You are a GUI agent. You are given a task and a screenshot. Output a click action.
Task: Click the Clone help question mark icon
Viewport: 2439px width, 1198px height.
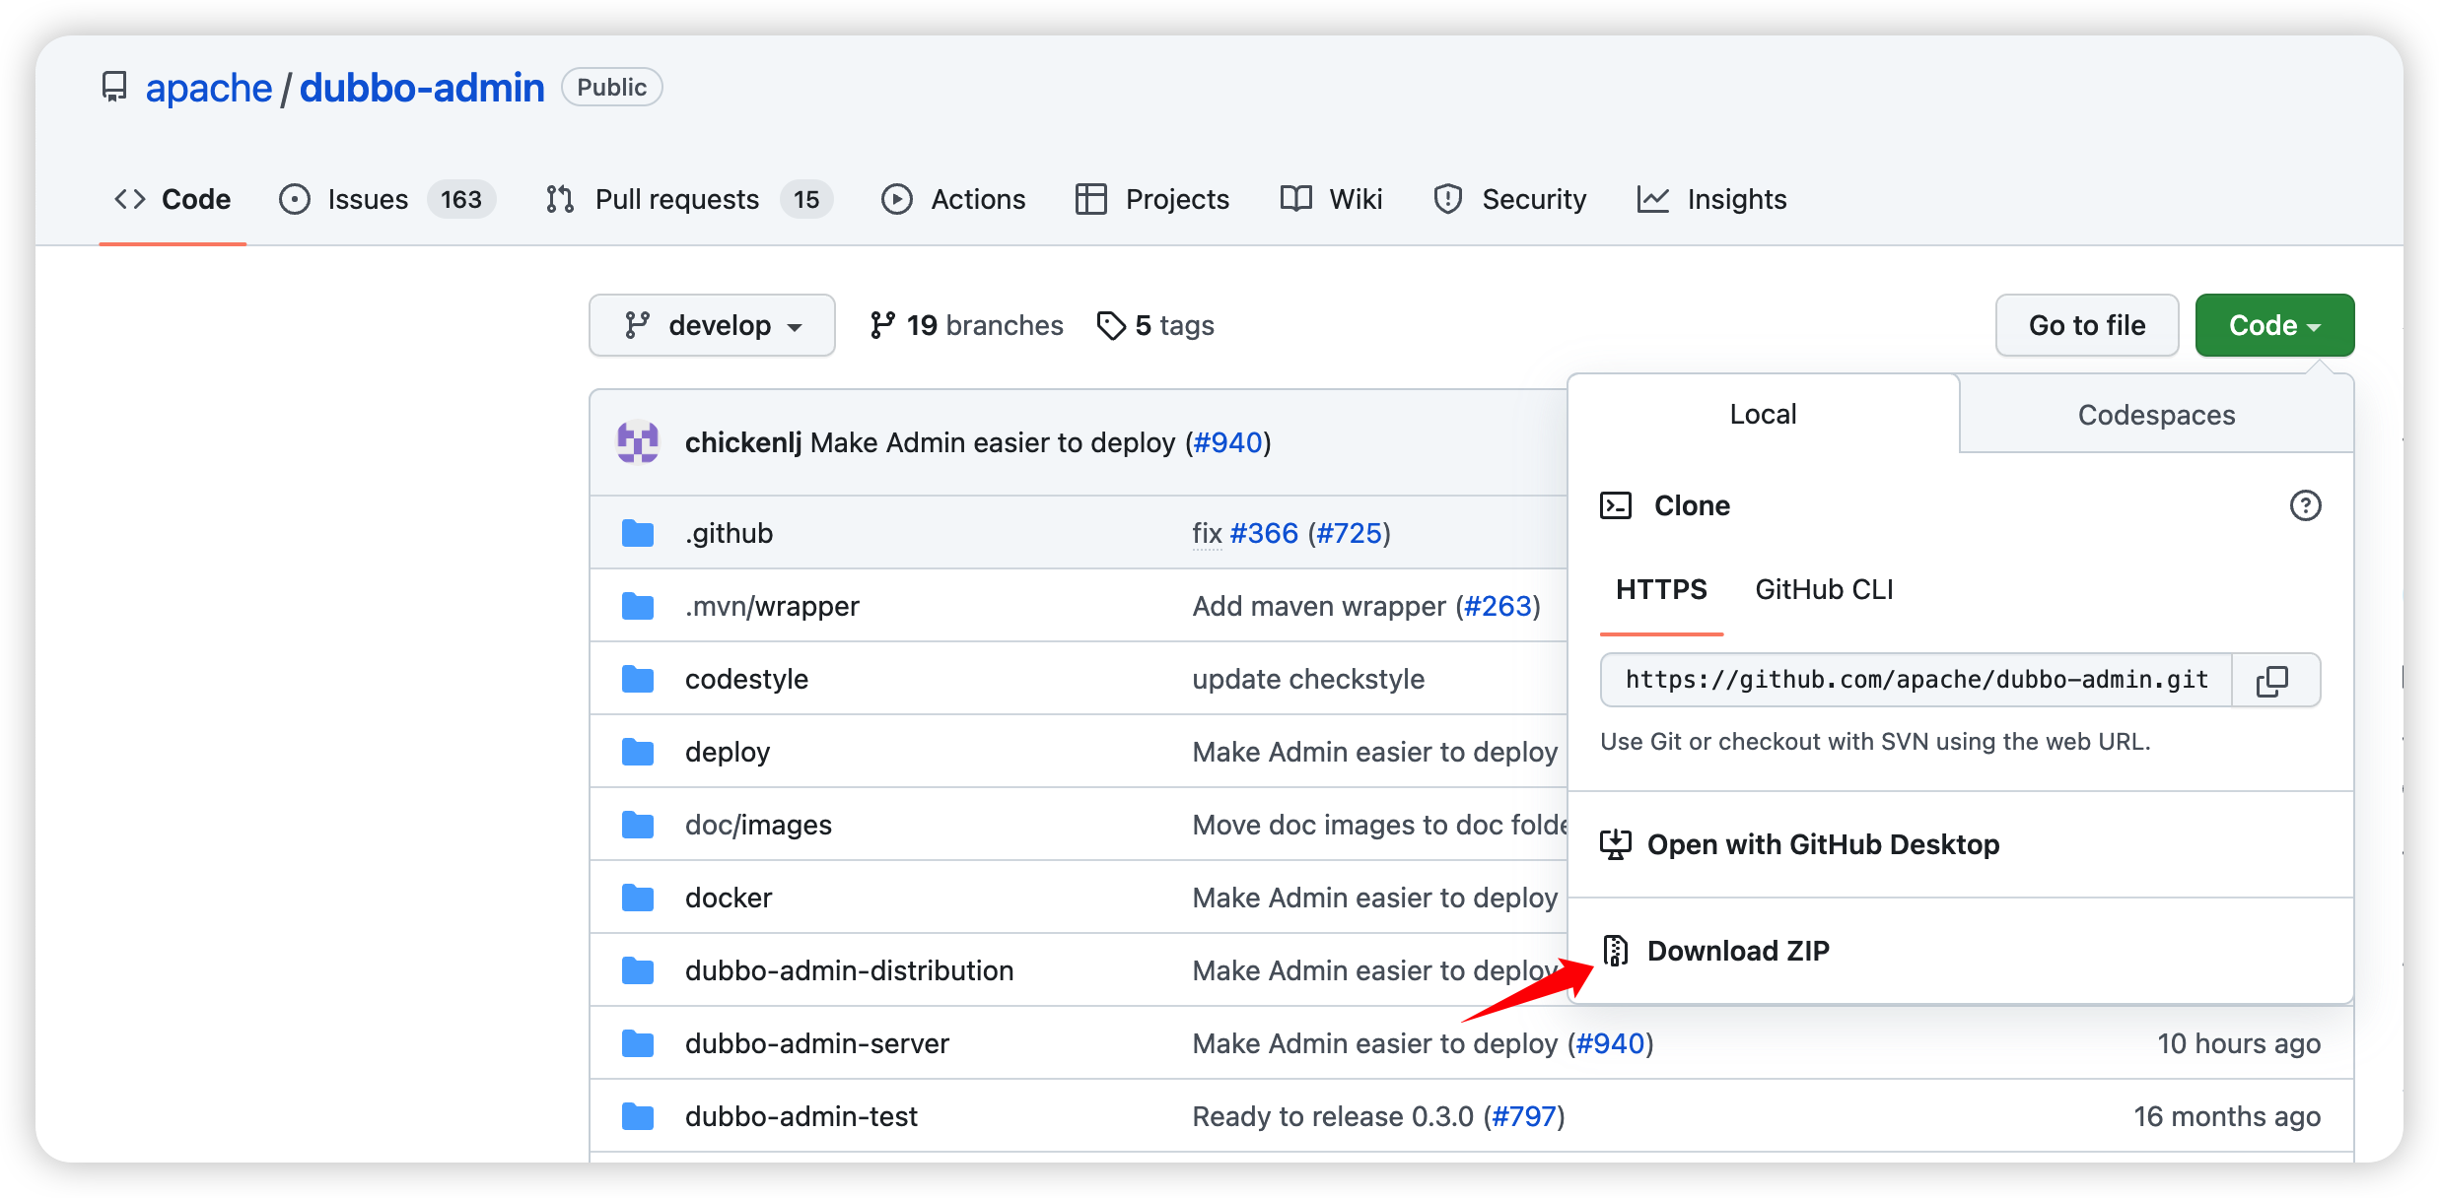coord(2304,505)
